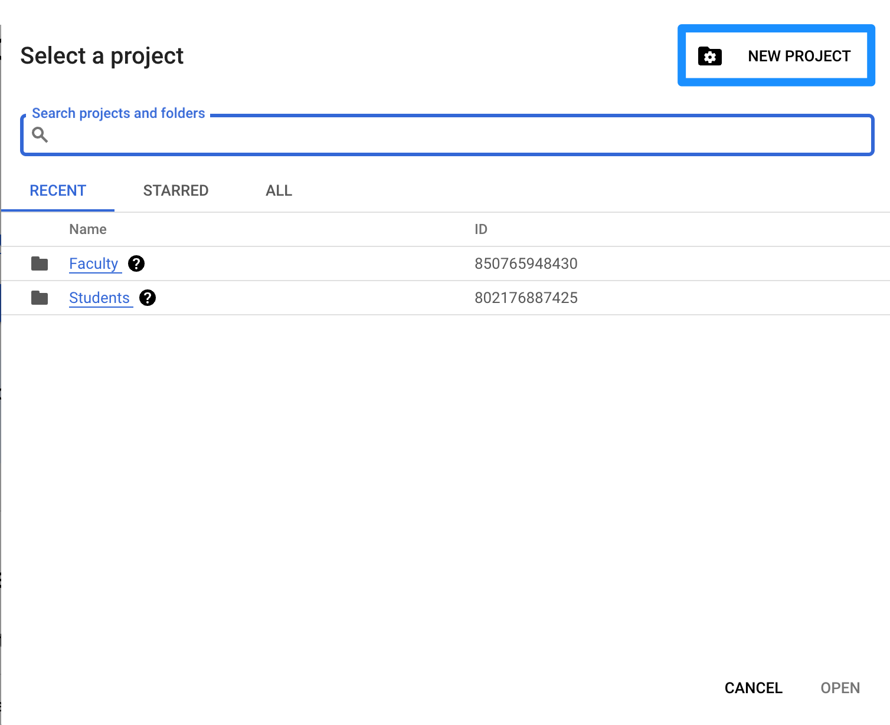This screenshot has width=890, height=725.
Task: Click the help icon next to Students
Action: 148,298
